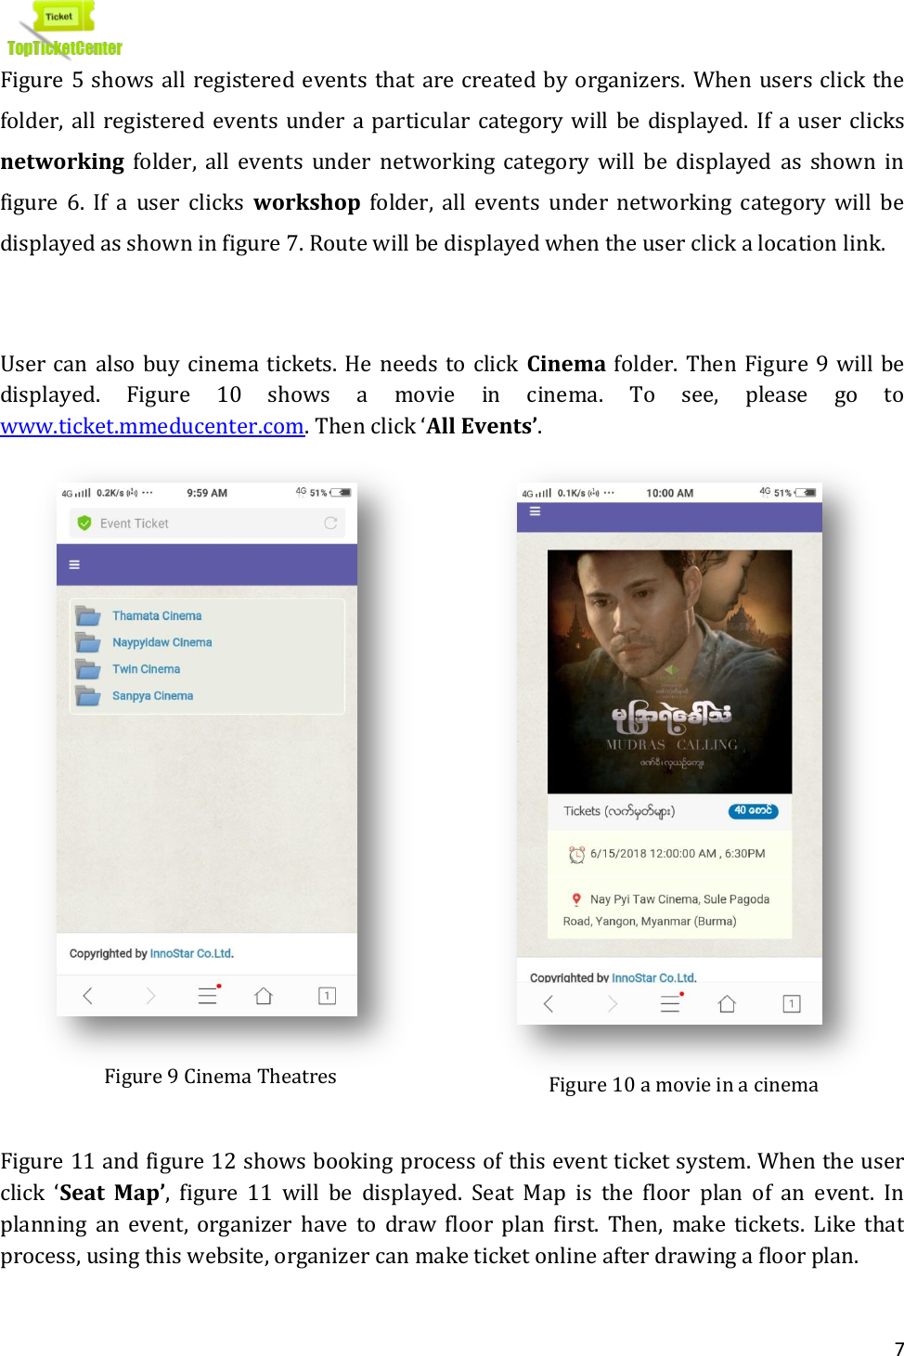Tap tabs counter icon in Figure 9
The width and height of the screenshot is (904, 1356).
point(328,996)
